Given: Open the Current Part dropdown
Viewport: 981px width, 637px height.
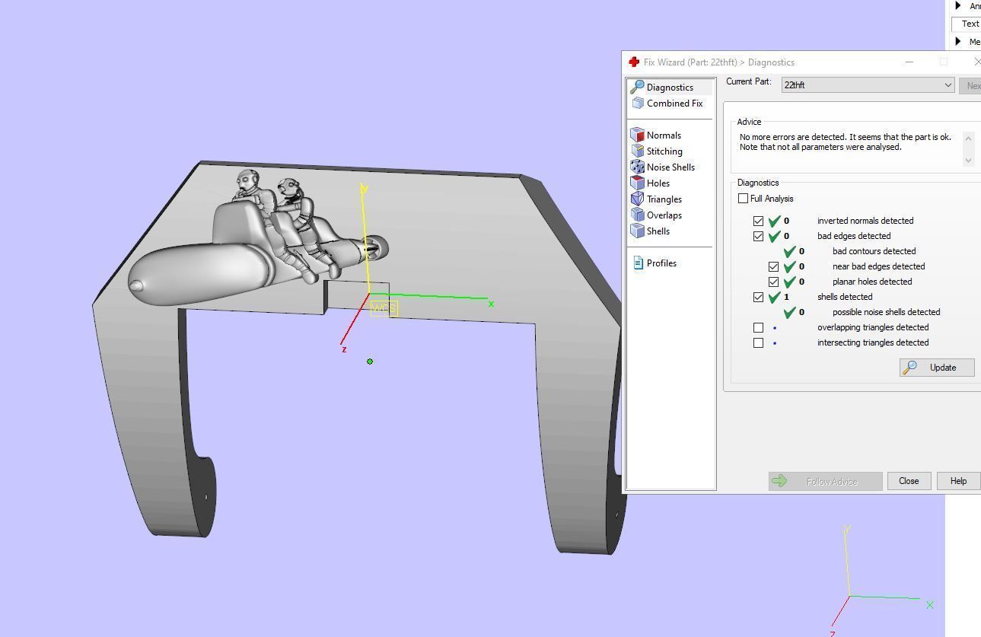Looking at the screenshot, I should click(868, 85).
